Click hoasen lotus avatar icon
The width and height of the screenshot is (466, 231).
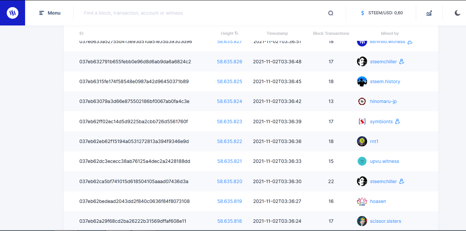pyautogui.click(x=362, y=201)
